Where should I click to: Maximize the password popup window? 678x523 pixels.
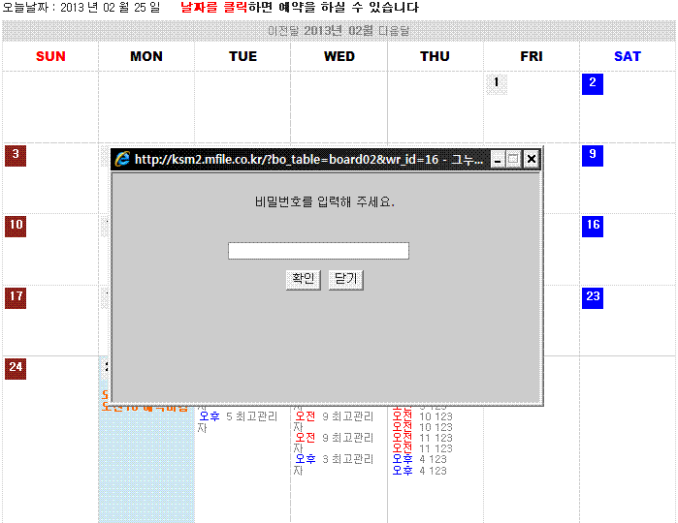coord(514,160)
